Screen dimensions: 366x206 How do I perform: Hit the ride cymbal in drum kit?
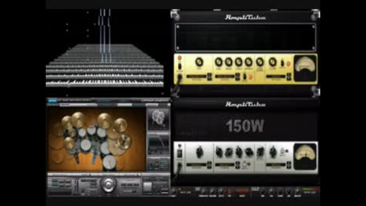point(124,142)
